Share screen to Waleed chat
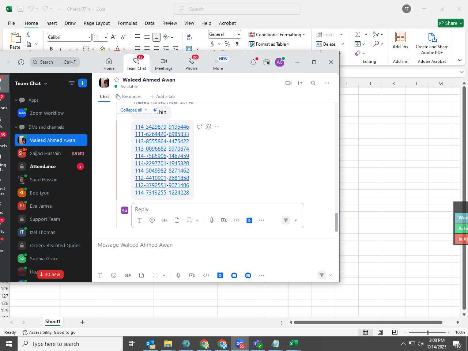468x351 pixels. (301, 83)
